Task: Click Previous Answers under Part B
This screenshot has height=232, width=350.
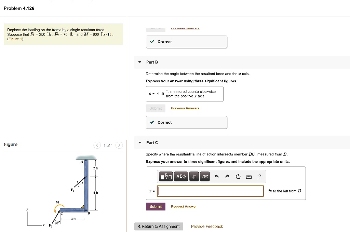Action: [185, 108]
